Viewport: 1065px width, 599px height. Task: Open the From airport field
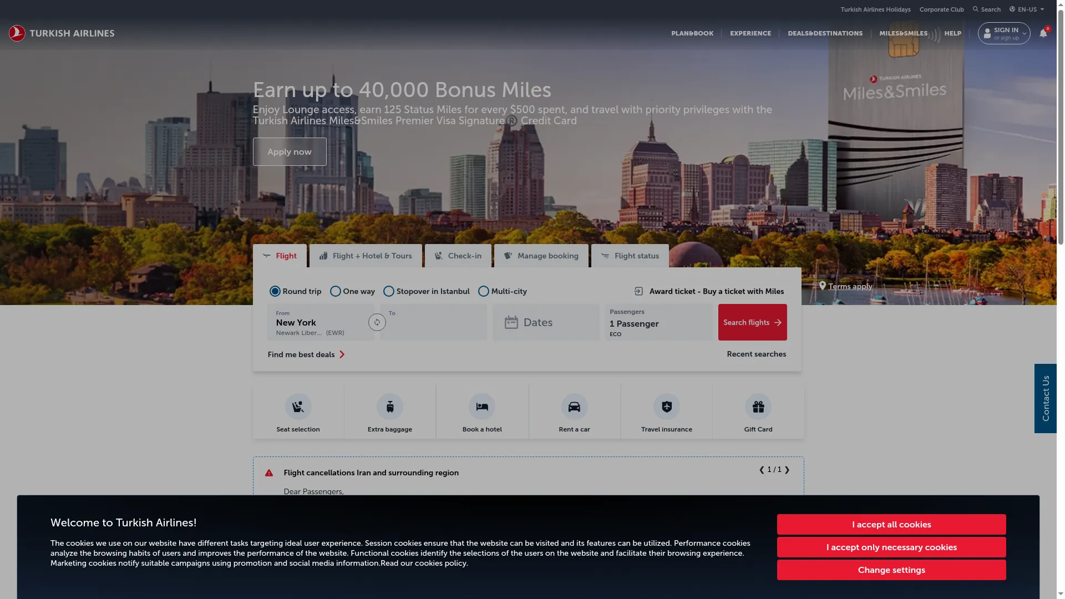click(321, 322)
